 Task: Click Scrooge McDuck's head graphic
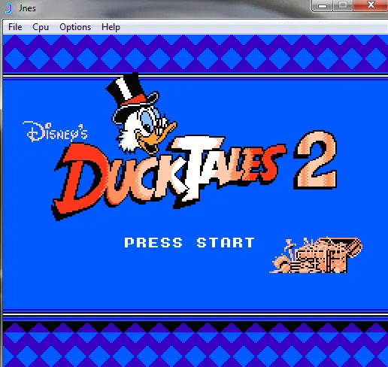[x=141, y=114]
